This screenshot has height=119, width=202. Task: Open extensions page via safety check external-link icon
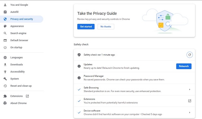click(190, 101)
